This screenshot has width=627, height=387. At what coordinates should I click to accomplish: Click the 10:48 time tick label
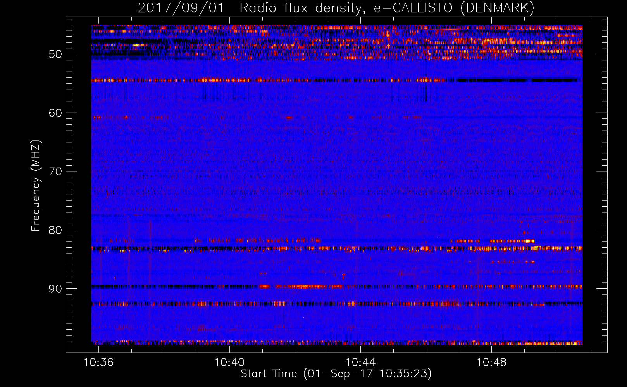491,363
